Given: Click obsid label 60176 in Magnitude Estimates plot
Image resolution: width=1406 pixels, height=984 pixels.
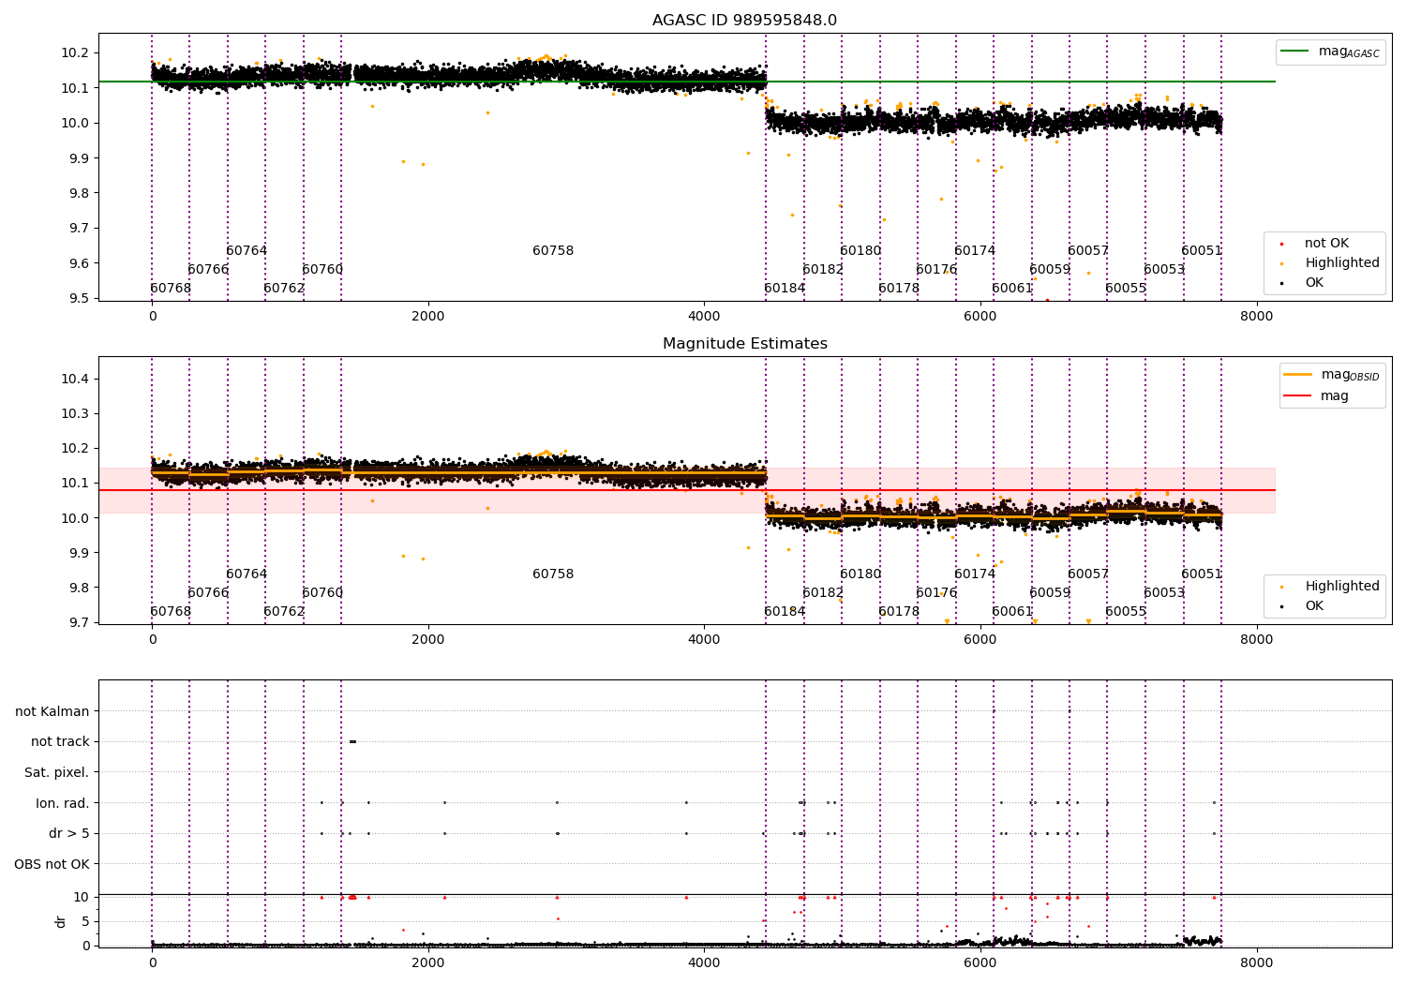Looking at the screenshot, I should tap(936, 593).
